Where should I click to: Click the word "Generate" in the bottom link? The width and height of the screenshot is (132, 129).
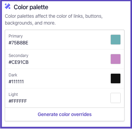point(48,114)
